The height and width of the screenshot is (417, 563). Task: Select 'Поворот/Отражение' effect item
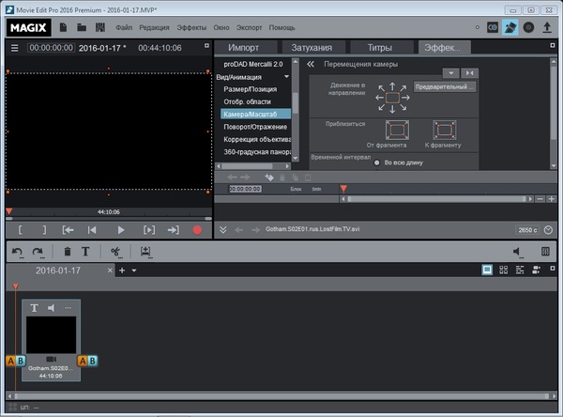253,126
